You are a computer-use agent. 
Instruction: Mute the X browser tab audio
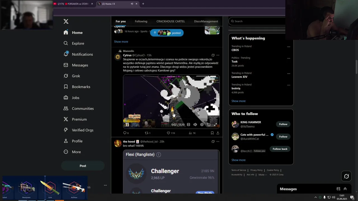(x=132, y=4)
